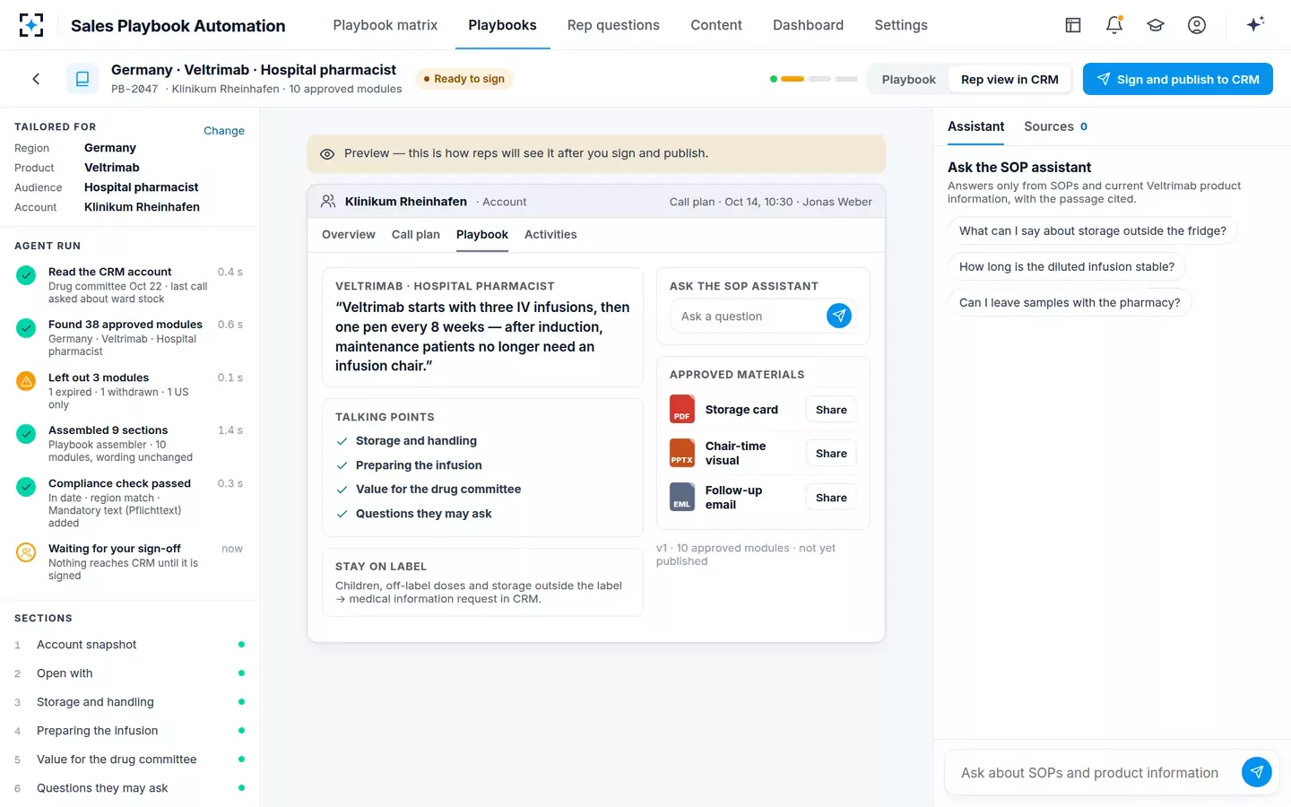Image resolution: width=1291 pixels, height=807 pixels.
Task: Send message in right assistant panel
Action: pos(1257,772)
